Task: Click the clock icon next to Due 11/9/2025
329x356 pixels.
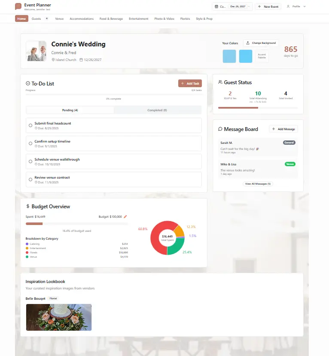Action: (36, 183)
